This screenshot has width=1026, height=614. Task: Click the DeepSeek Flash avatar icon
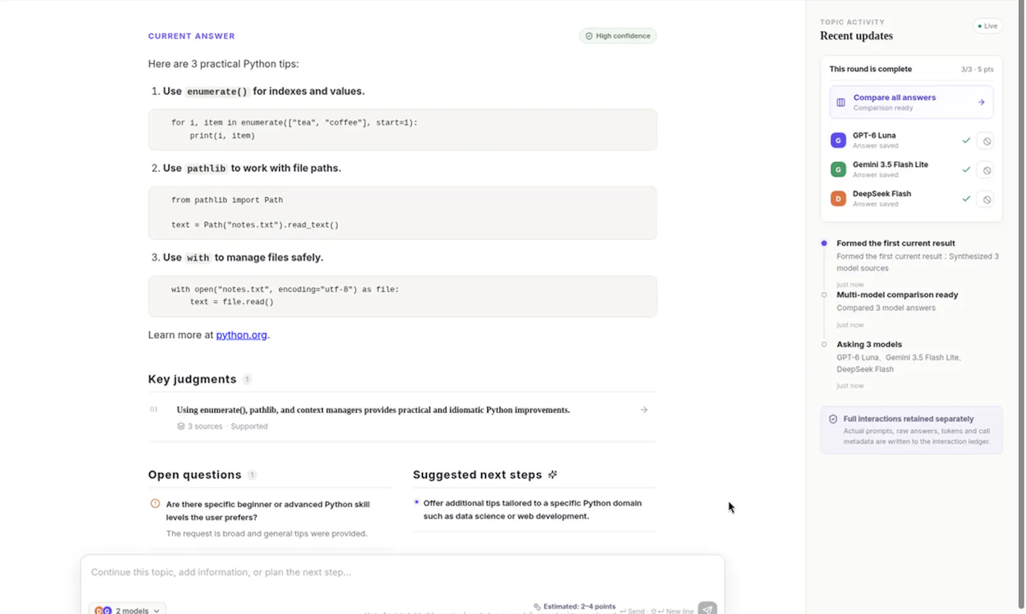(838, 199)
